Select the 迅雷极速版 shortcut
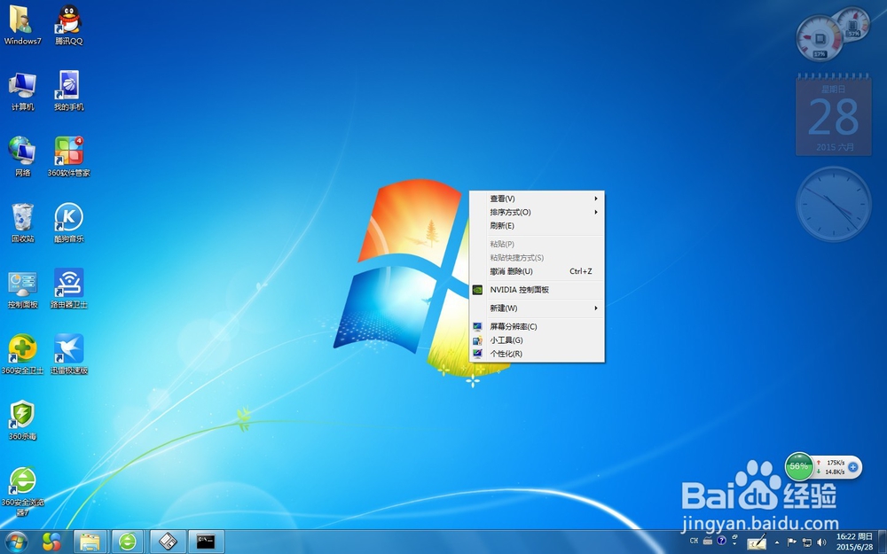 pos(69,355)
